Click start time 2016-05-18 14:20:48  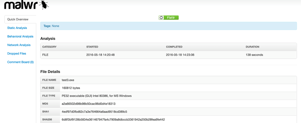click(x=101, y=55)
